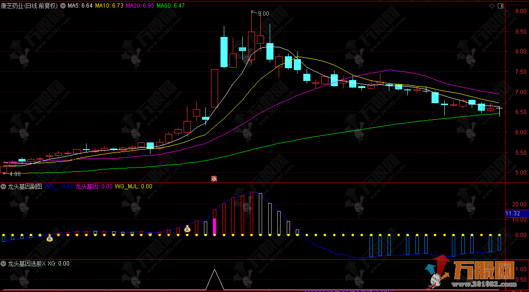
Task: Click the red 涨 marker icon
Action: pos(213,178)
